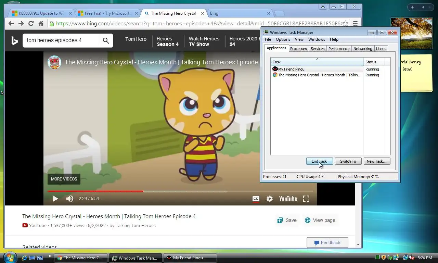Click the Chrome address bar URL
This screenshot has height=263, width=438.
pos(198,23)
